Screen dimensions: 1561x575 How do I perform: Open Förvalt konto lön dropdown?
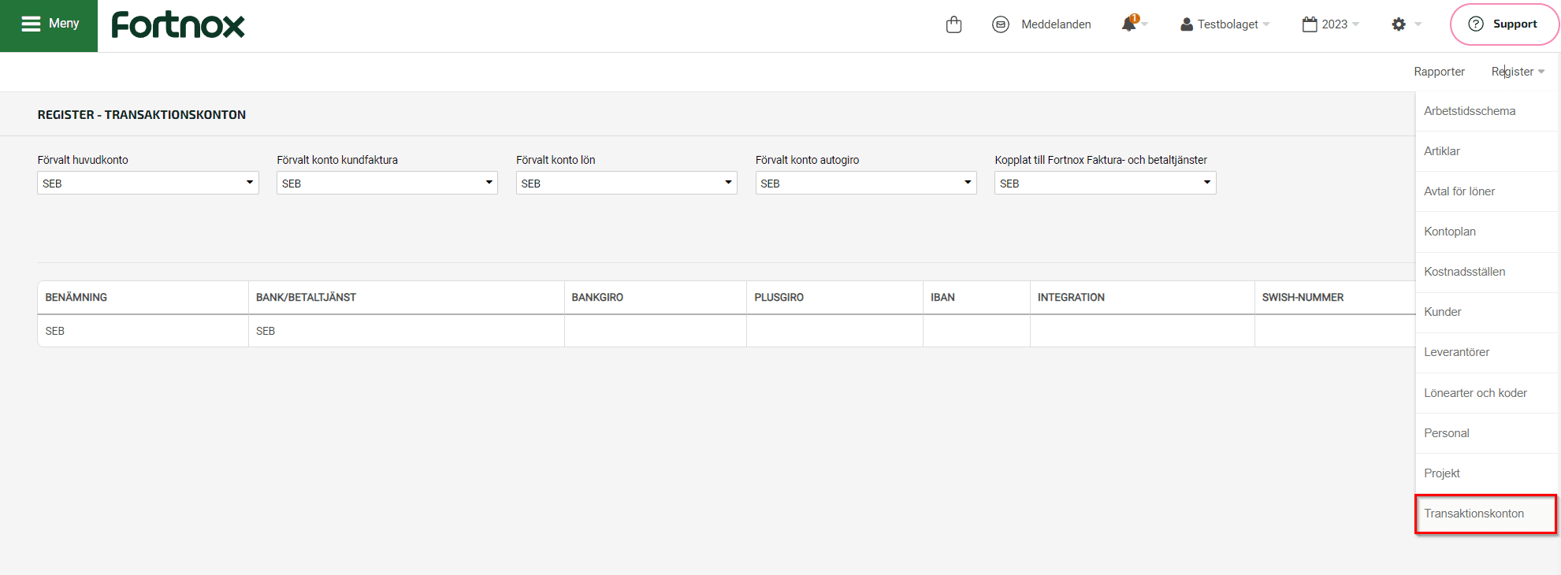626,183
